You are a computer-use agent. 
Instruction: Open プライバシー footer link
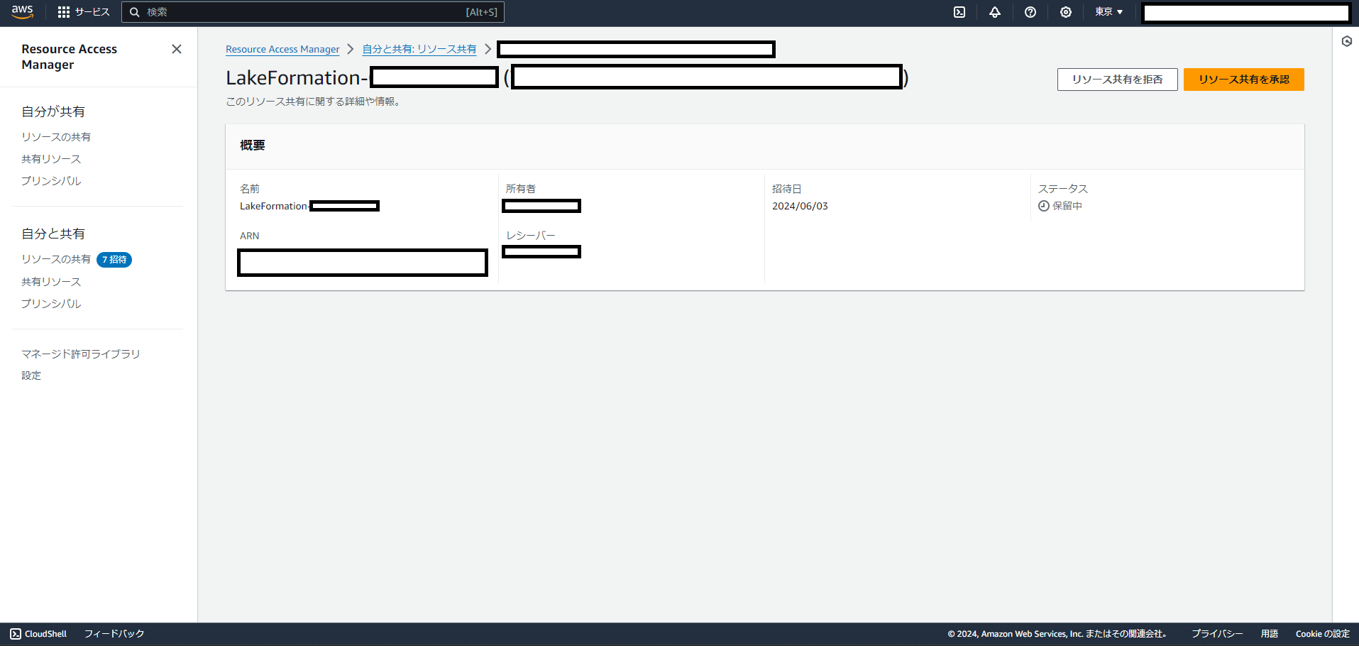pyautogui.click(x=1217, y=634)
